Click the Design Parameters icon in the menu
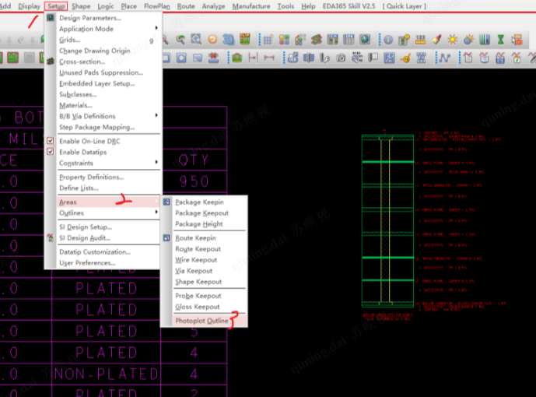The width and height of the screenshot is (536, 397). point(51,18)
